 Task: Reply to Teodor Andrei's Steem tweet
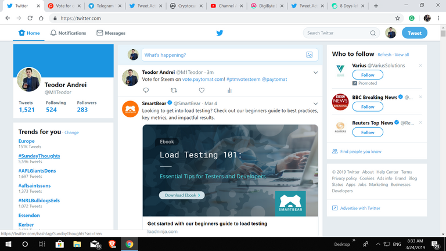point(146,90)
